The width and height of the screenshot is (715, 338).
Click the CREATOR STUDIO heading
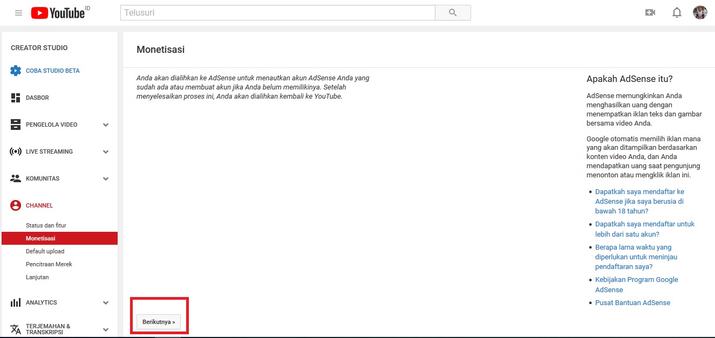click(x=39, y=48)
